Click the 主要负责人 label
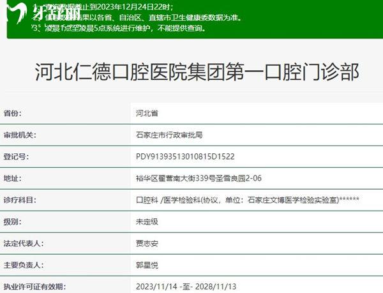This screenshot has height=293, width=383. click(x=24, y=265)
